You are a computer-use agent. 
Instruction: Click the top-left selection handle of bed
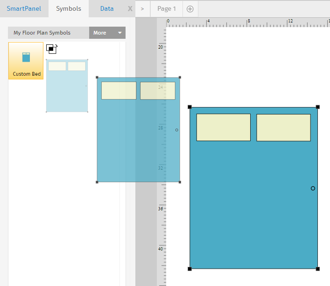pos(190,107)
